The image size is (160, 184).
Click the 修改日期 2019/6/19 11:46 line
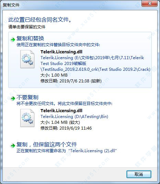[x=66, y=128]
